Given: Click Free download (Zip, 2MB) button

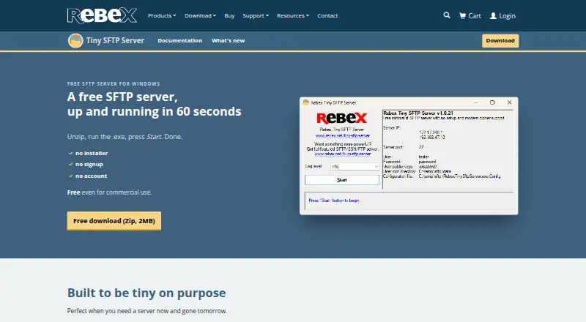Looking at the screenshot, I should [x=114, y=221].
